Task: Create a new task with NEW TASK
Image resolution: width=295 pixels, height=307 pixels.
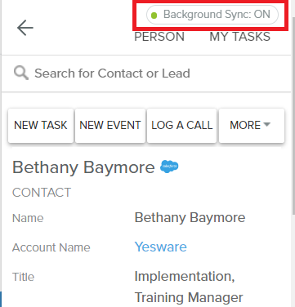Action: point(41,125)
